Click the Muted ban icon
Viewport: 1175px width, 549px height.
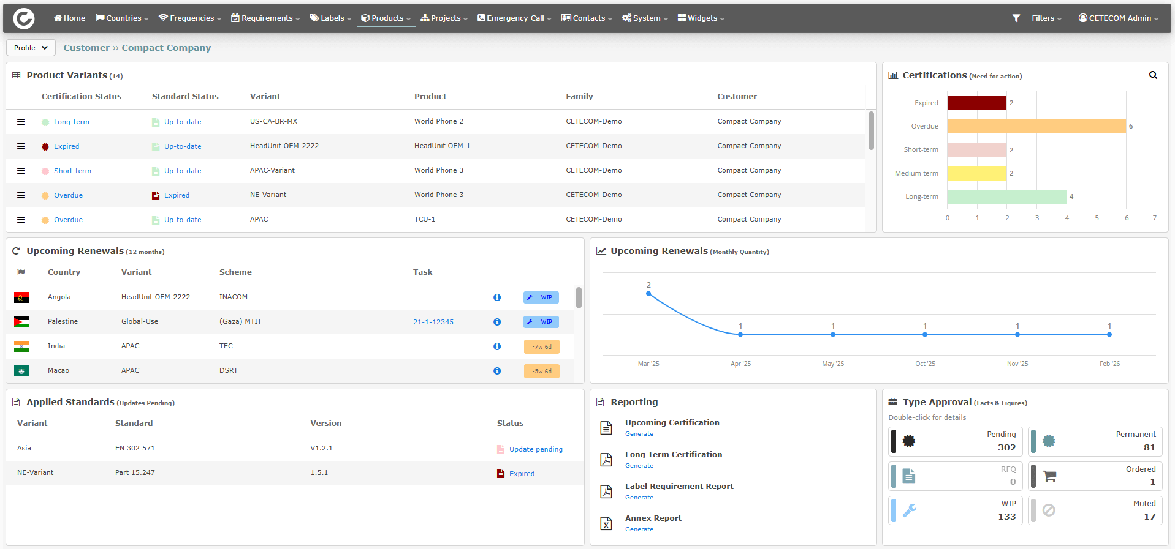1049,510
